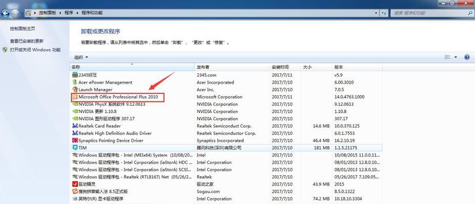Sort by the 大小 column header
This screenshot has height=204, width=475.
316,67
